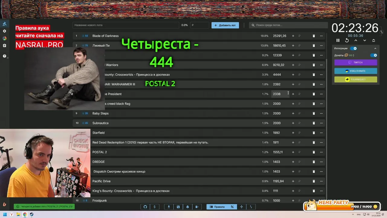Viewport: 387px width, 218px height.
Task: Click the swap arrows icon beside timer
Action: tap(381, 32)
